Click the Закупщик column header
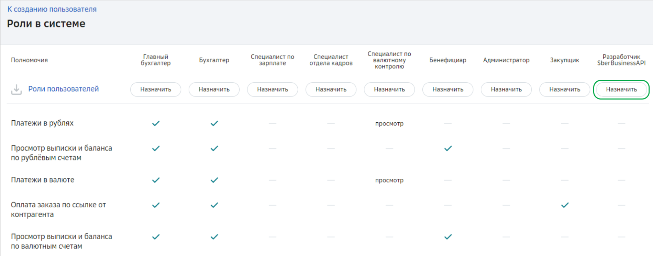 (565, 60)
